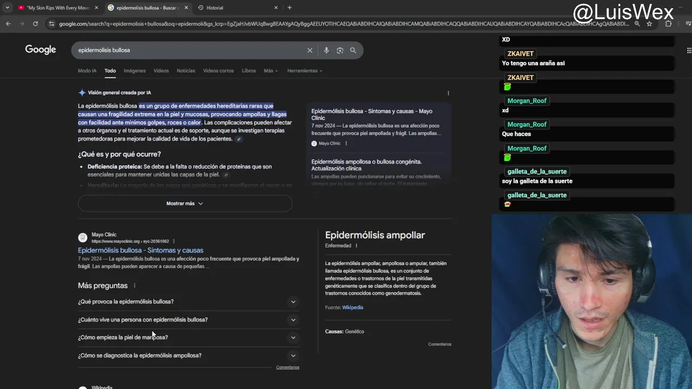The width and height of the screenshot is (692, 389).
Task: Clear the search query with X
Action: click(310, 50)
